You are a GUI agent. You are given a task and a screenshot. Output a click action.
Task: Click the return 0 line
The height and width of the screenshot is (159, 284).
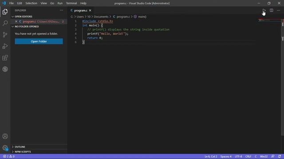click(95, 38)
